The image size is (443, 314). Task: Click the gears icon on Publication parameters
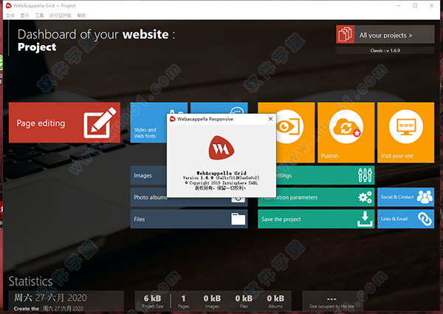pos(365,197)
